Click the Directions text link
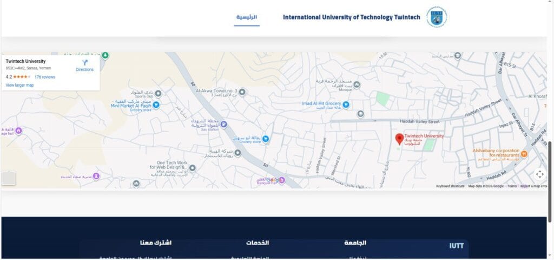This screenshot has height=260, width=554. click(85, 70)
